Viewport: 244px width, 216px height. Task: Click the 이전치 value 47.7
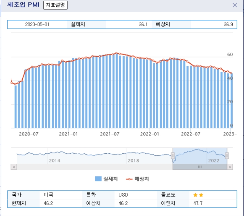[x=198, y=203]
